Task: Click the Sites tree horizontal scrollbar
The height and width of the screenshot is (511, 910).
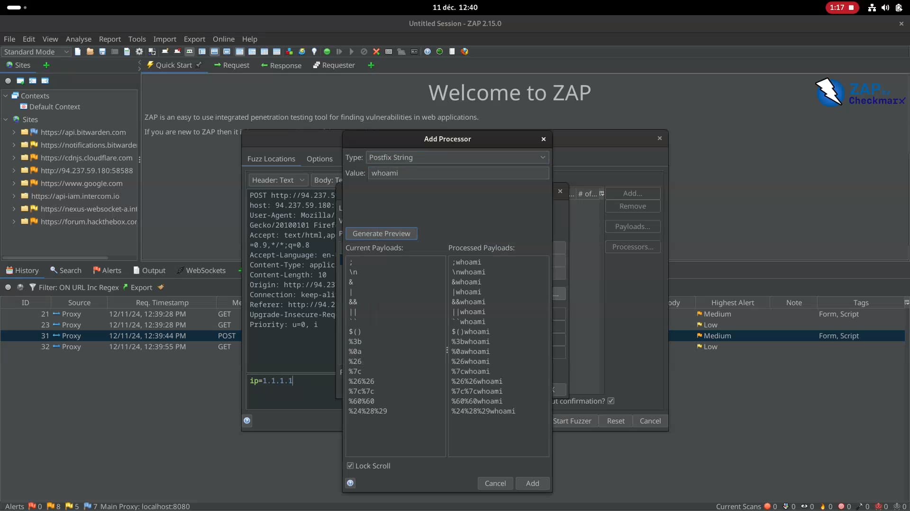Action: tap(55, 258)
